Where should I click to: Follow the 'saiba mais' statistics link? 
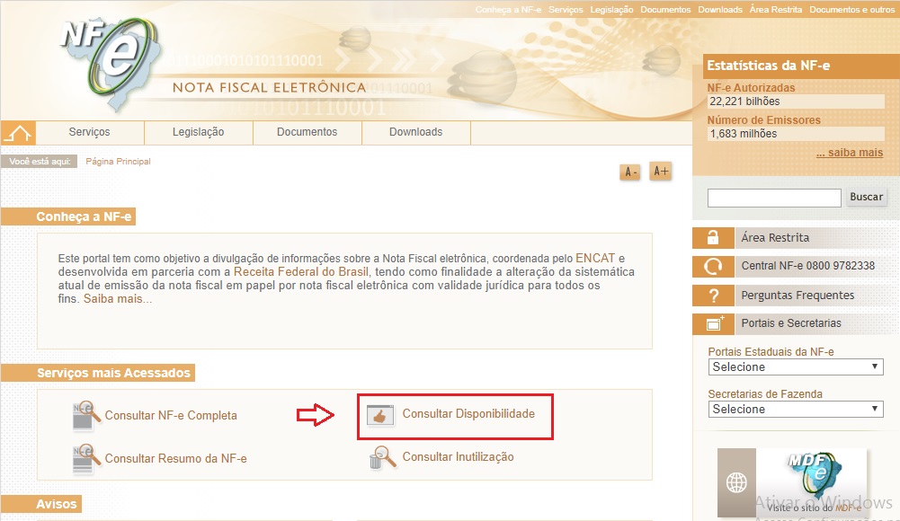(x=849, y=153)
